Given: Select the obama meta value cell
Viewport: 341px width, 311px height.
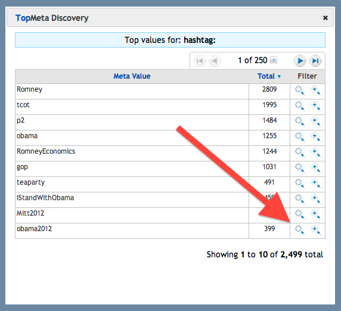Looking at the screenshot, I should (132, 138).
